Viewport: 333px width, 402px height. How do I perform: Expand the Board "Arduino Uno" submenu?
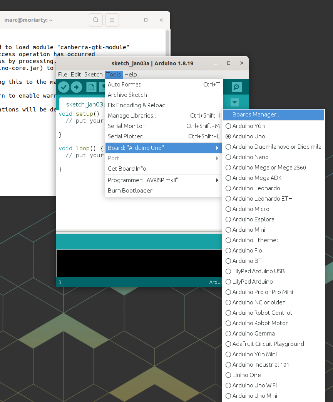click(x=164, y=148)
